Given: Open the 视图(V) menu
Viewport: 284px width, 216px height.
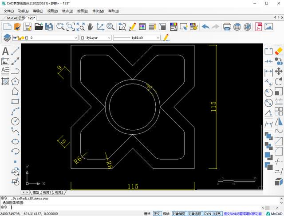Looking at the screenshot, I should pos(52,11).
